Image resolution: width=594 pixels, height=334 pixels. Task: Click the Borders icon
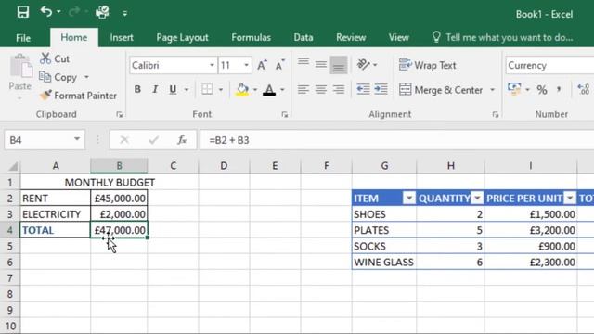tap(207, 89)
